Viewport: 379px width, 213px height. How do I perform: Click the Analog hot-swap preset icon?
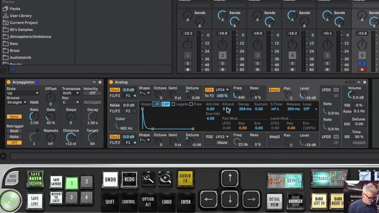(359, 82)
